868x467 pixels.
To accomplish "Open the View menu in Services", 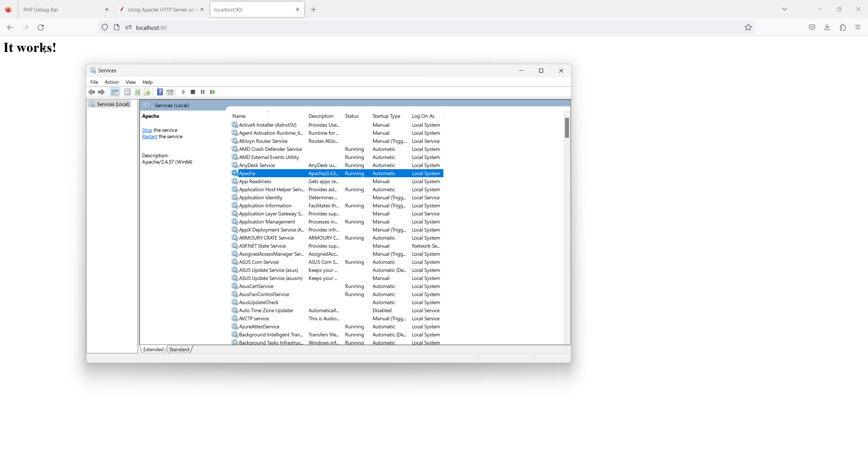I will [131, 82].
